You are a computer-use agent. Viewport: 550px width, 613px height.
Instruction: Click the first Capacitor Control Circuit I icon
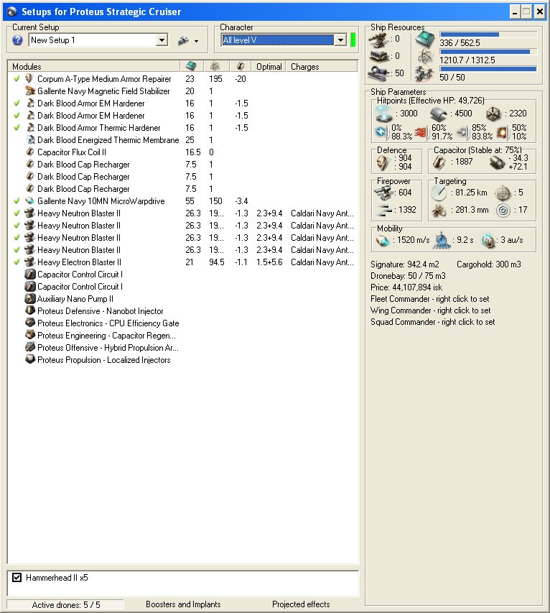[29, 274]
